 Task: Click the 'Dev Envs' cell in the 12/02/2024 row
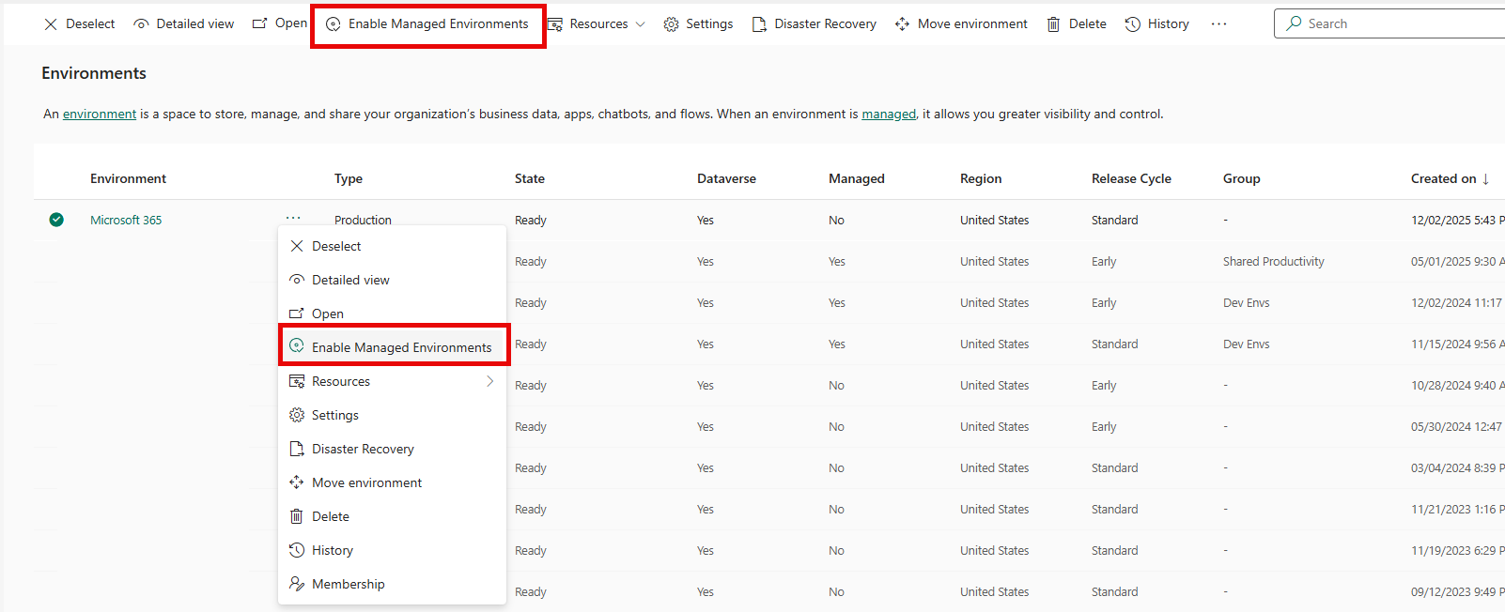(1246, 302)
